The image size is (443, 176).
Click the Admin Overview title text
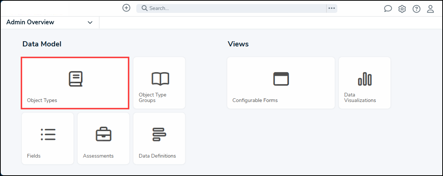click(x=30, y=22)
